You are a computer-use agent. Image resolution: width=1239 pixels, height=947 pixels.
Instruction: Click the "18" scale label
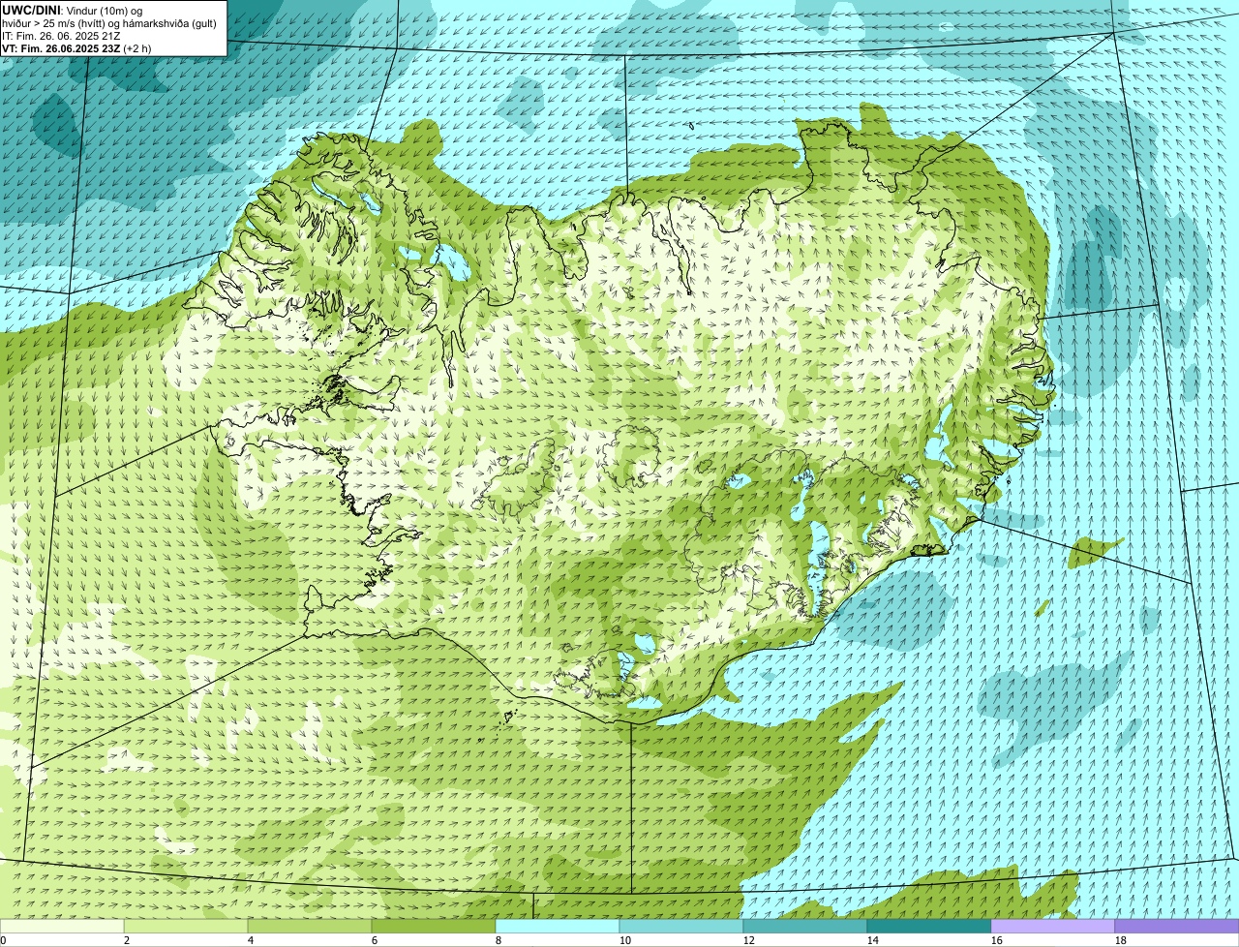1121,940
